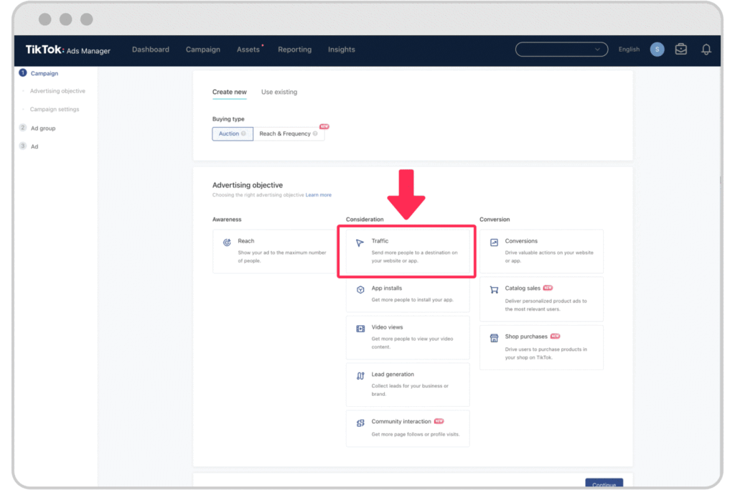
Task: Select Reach & Frequency buying type
Action: 289,133
